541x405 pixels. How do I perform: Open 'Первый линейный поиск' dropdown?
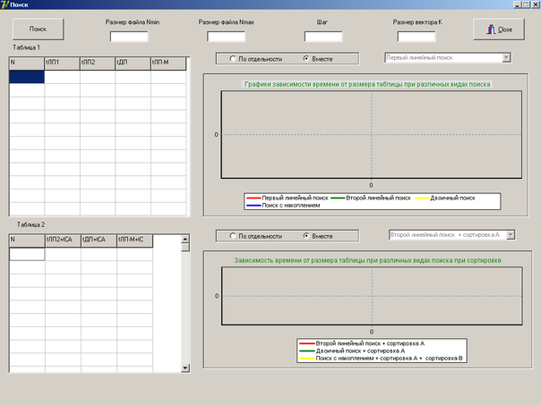click(506, 57)
